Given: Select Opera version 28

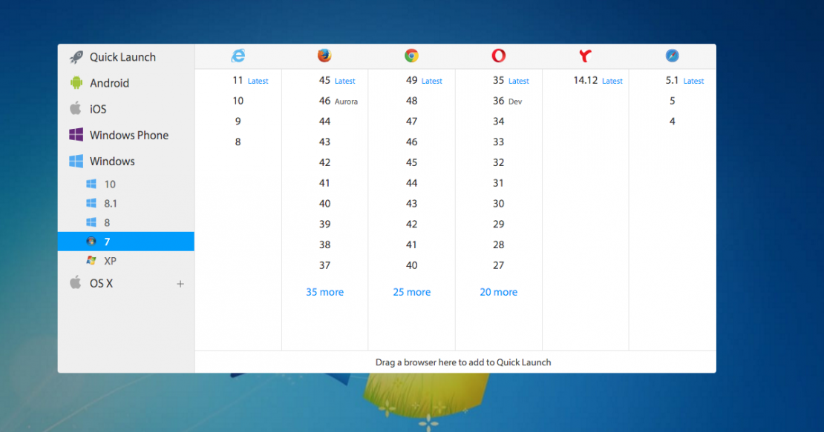Looking at the screenshot, I should (x=499, y=245).
